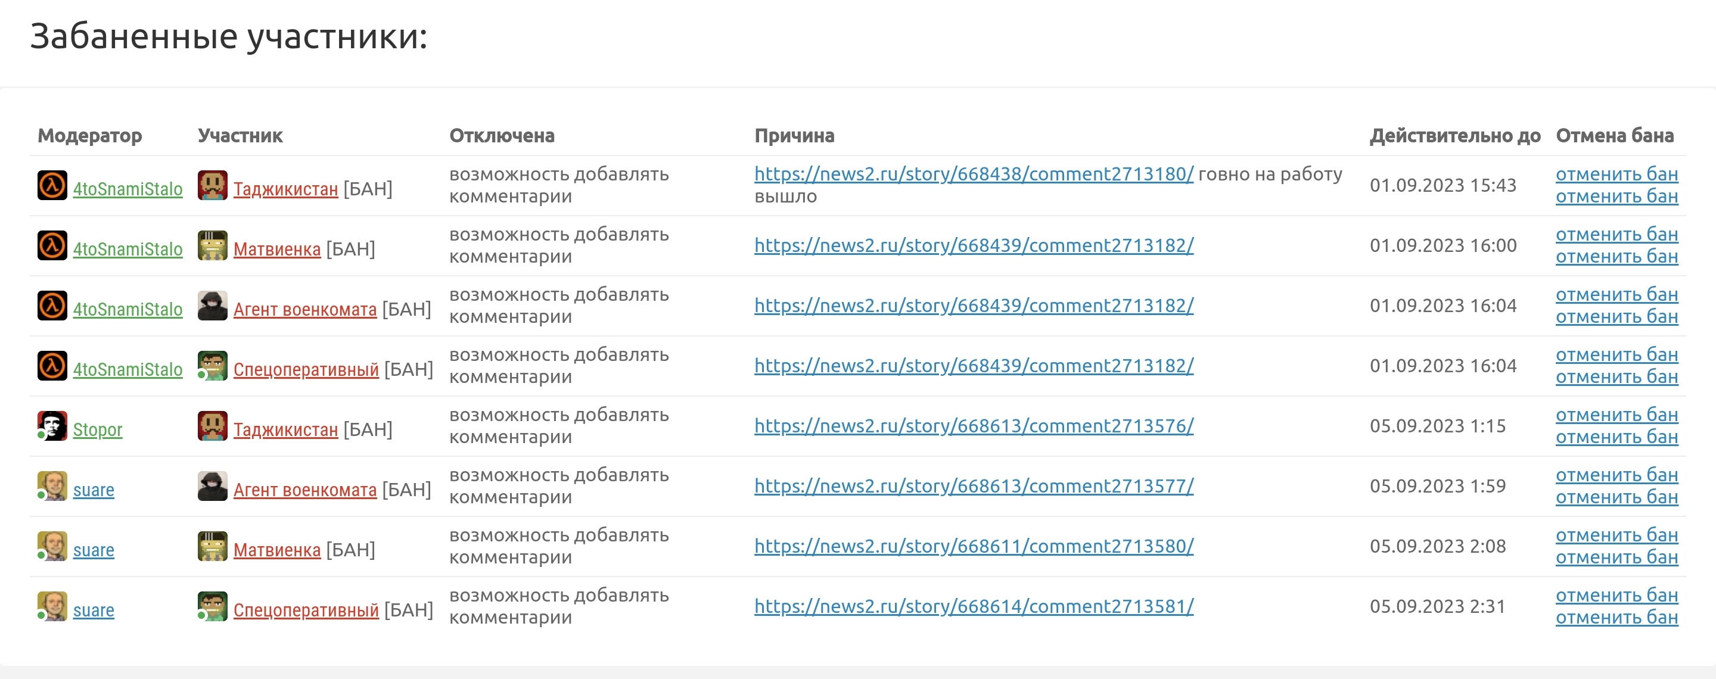
Task: Open Спецоперативный profile in the 16:04 row
Action: tap(306, 369)
